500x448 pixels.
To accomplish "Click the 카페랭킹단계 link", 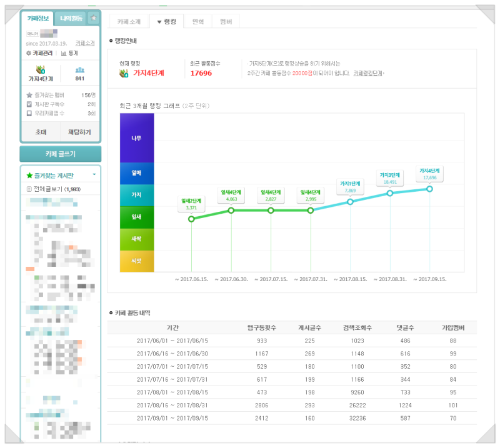I will (x=367, y=73).
